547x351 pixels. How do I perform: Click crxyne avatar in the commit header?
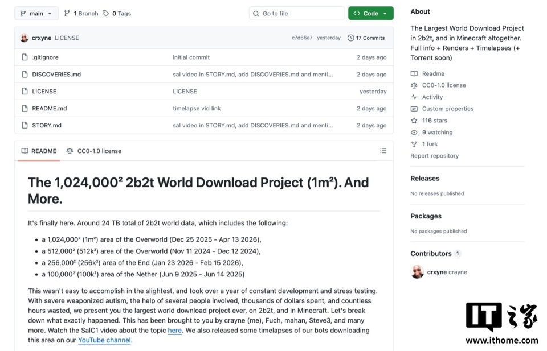pos(25,38)
